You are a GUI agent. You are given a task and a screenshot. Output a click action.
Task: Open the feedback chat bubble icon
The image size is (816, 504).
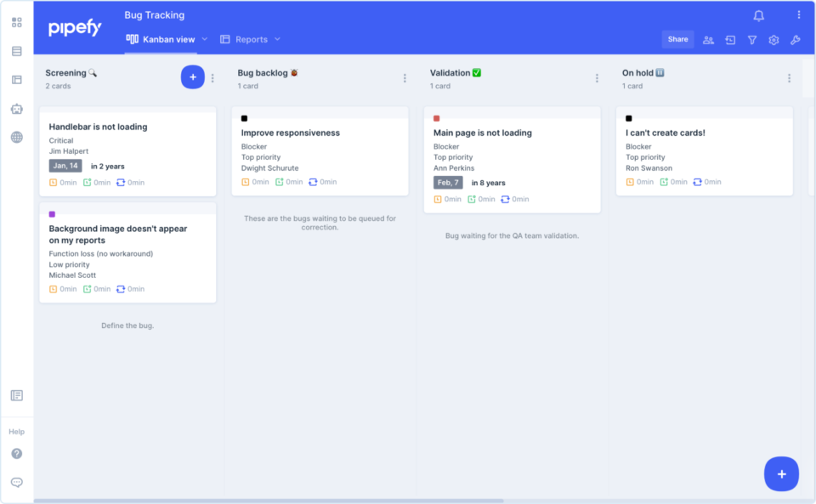(16, 482)
